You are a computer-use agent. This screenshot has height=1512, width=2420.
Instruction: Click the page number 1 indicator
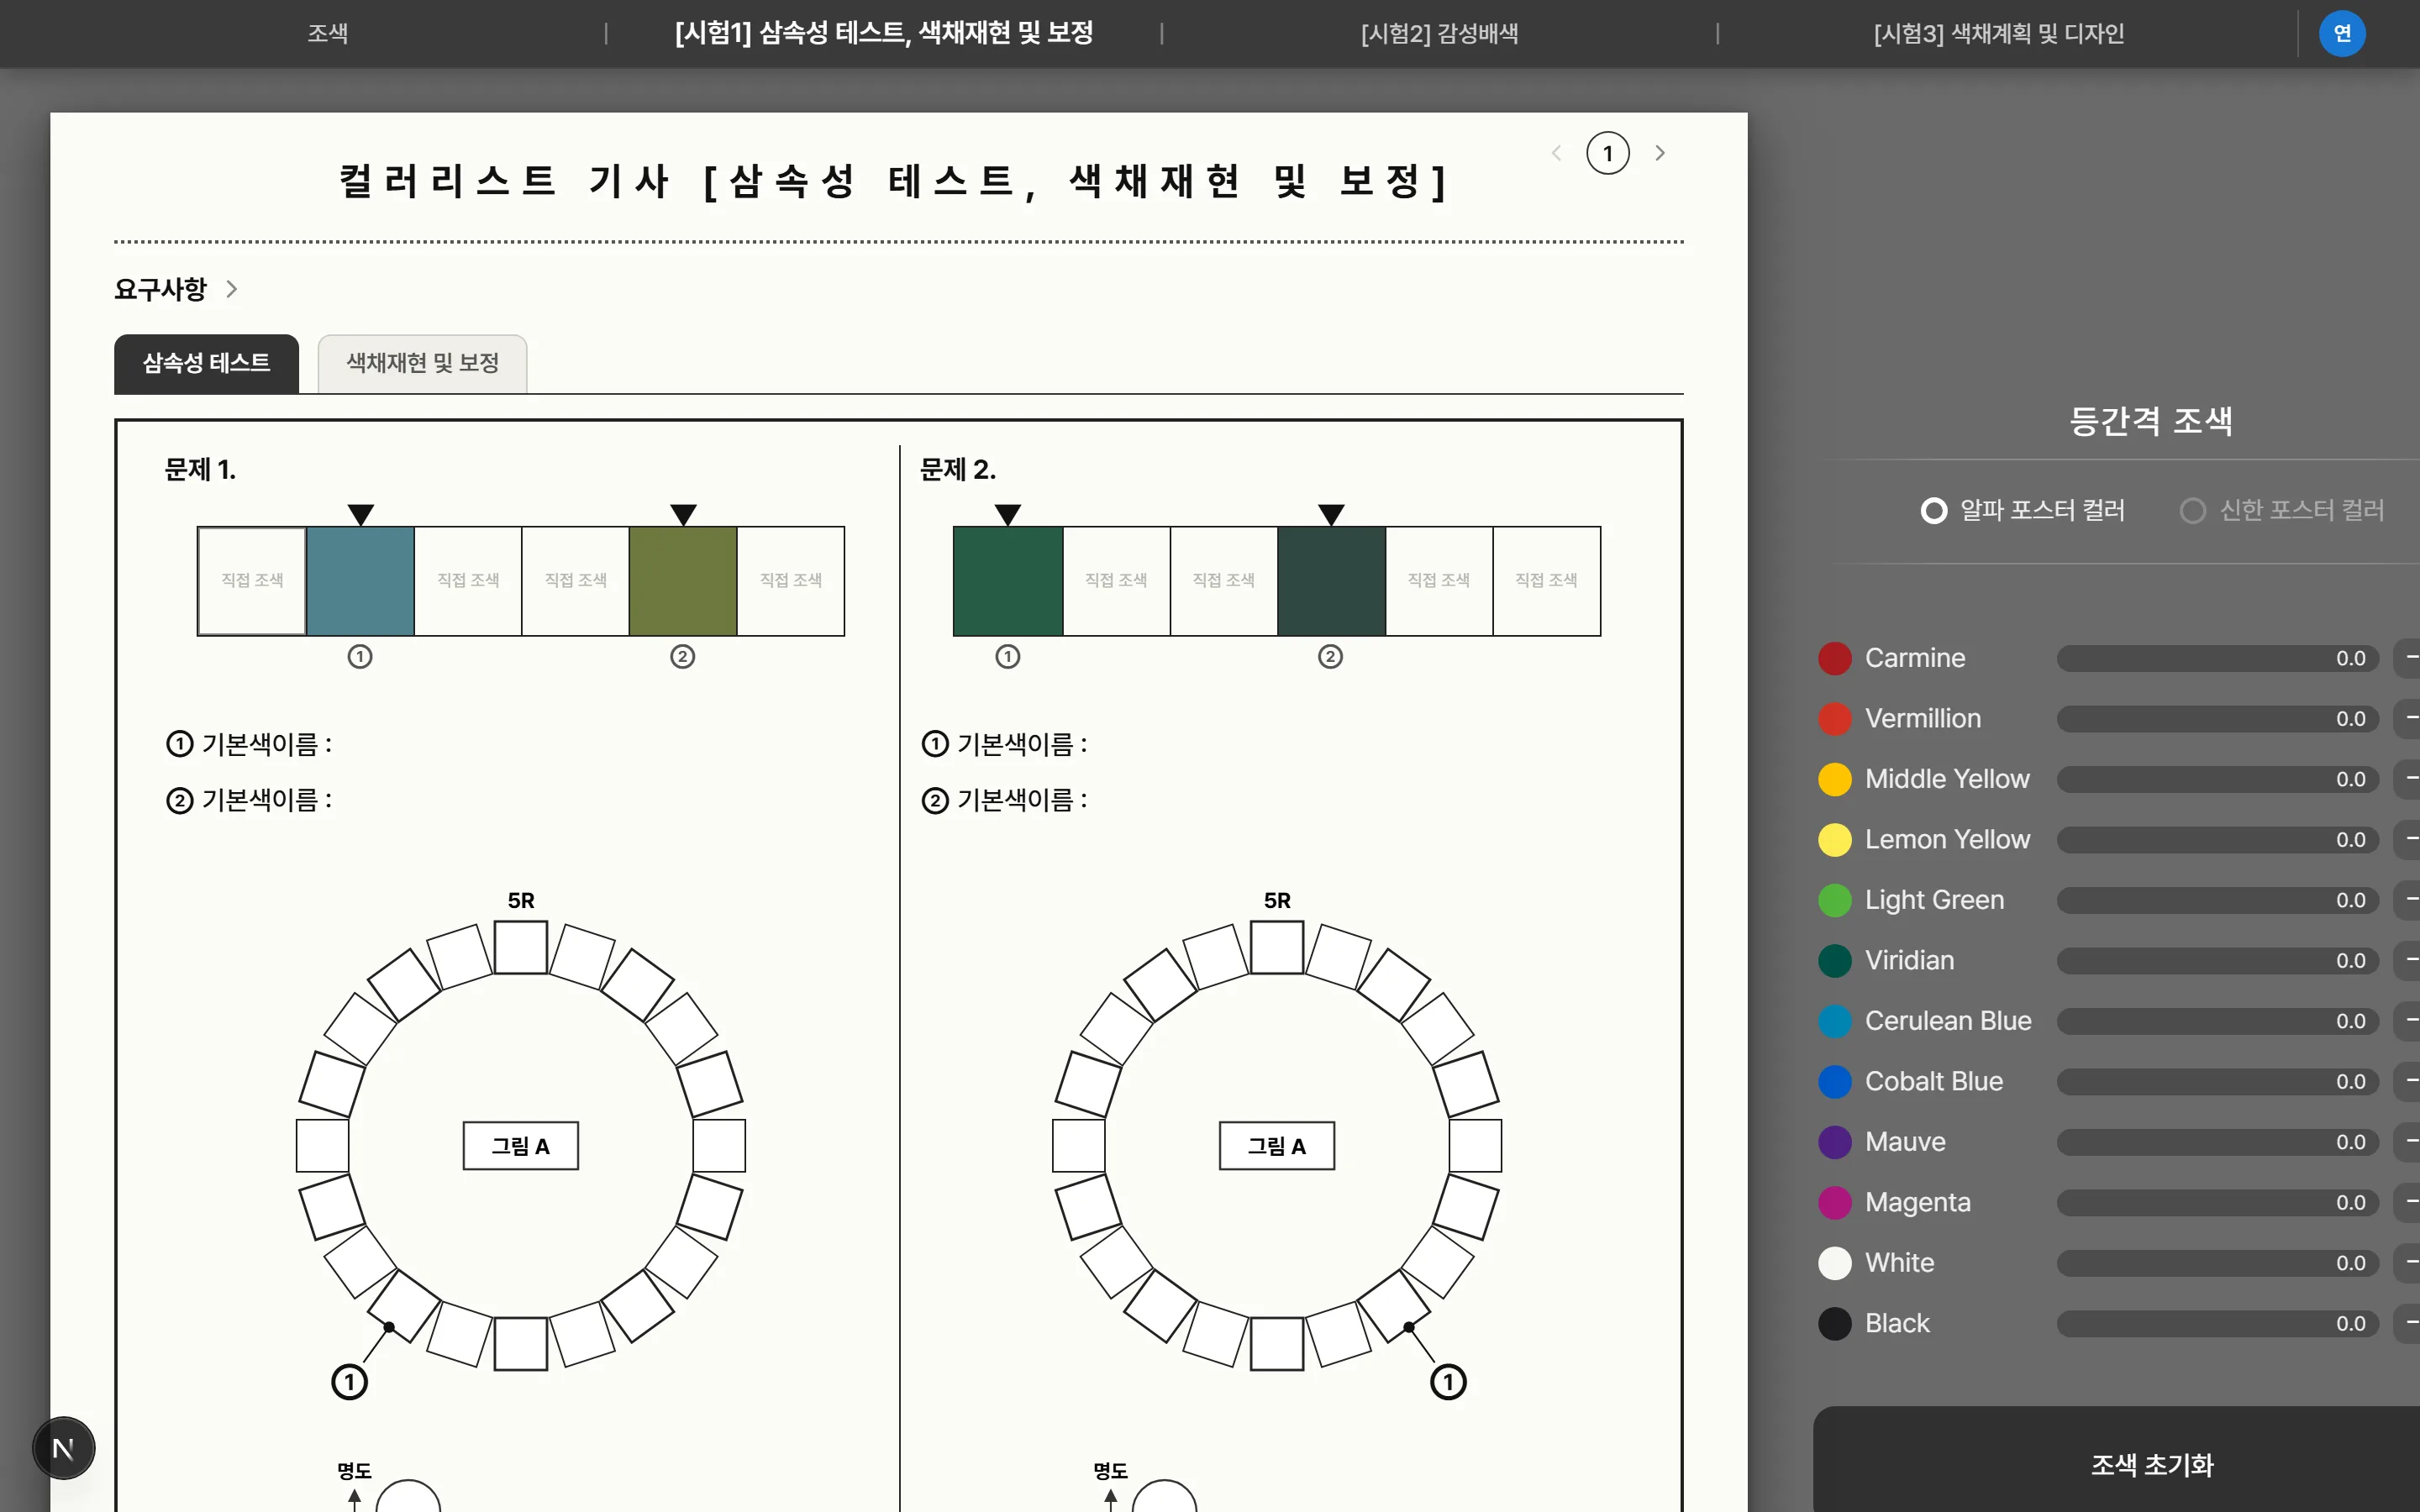pyautogui.click(x=1608, y=153)
